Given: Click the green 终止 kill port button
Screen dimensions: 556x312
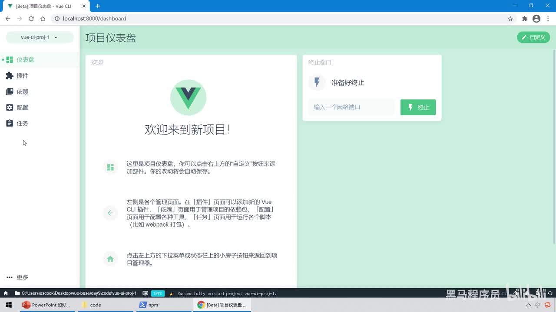Looking at the screenshot, I should 418,107.
